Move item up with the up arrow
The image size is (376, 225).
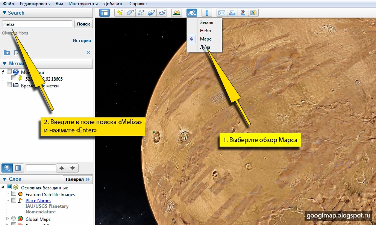[62, 168]
